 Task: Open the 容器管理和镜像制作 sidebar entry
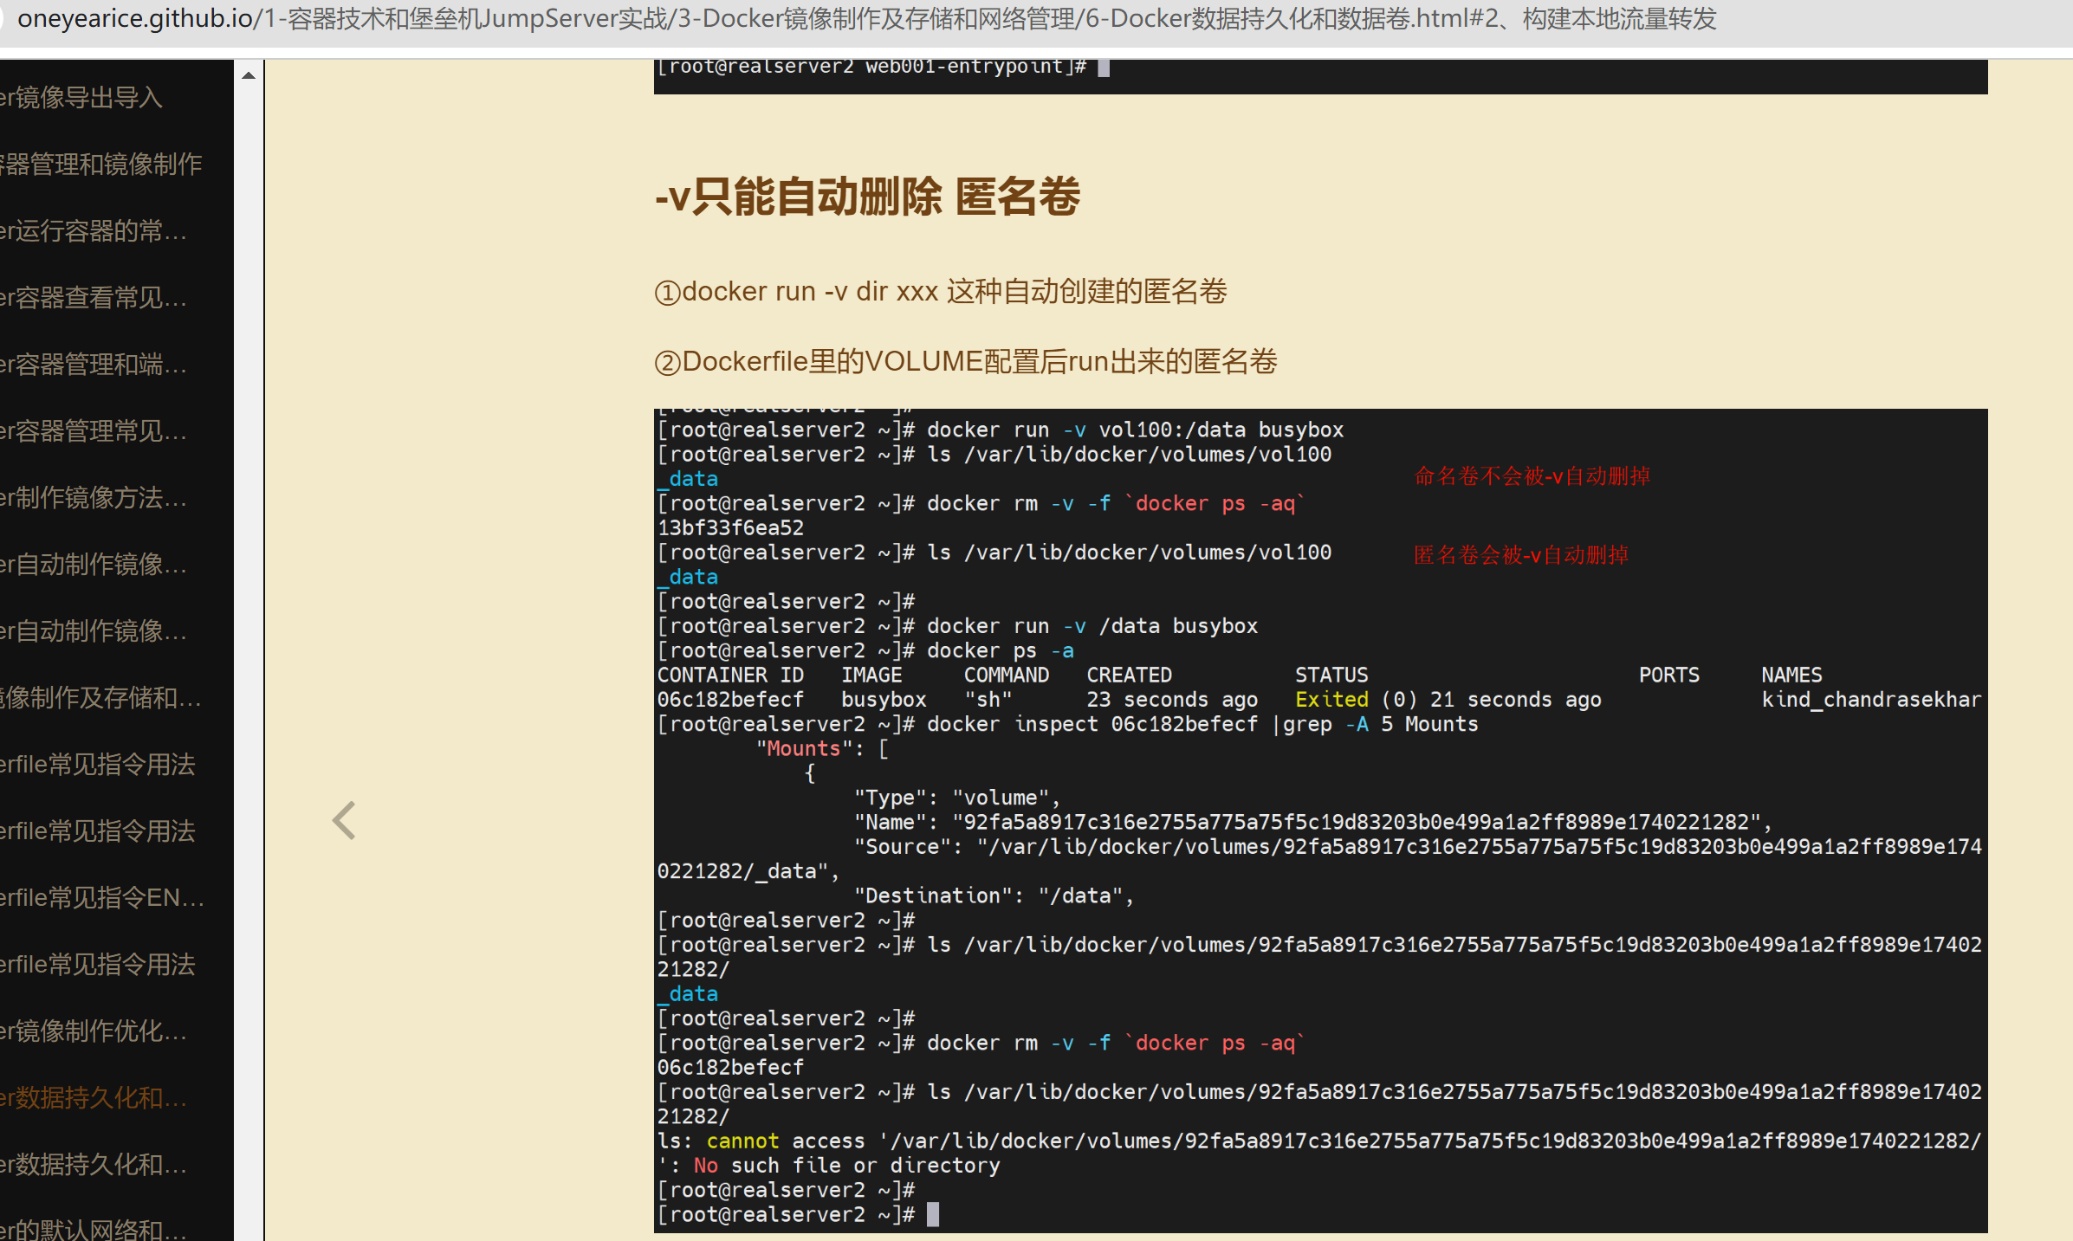pyautogui.click(x=102, y=165)
